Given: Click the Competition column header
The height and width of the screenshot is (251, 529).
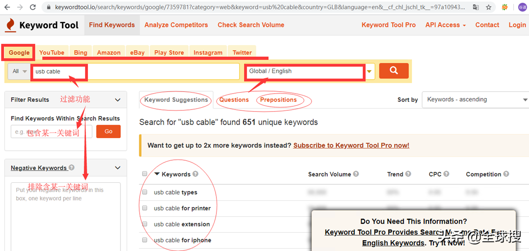Looking at the screenshot, I should tap(483, 174).
